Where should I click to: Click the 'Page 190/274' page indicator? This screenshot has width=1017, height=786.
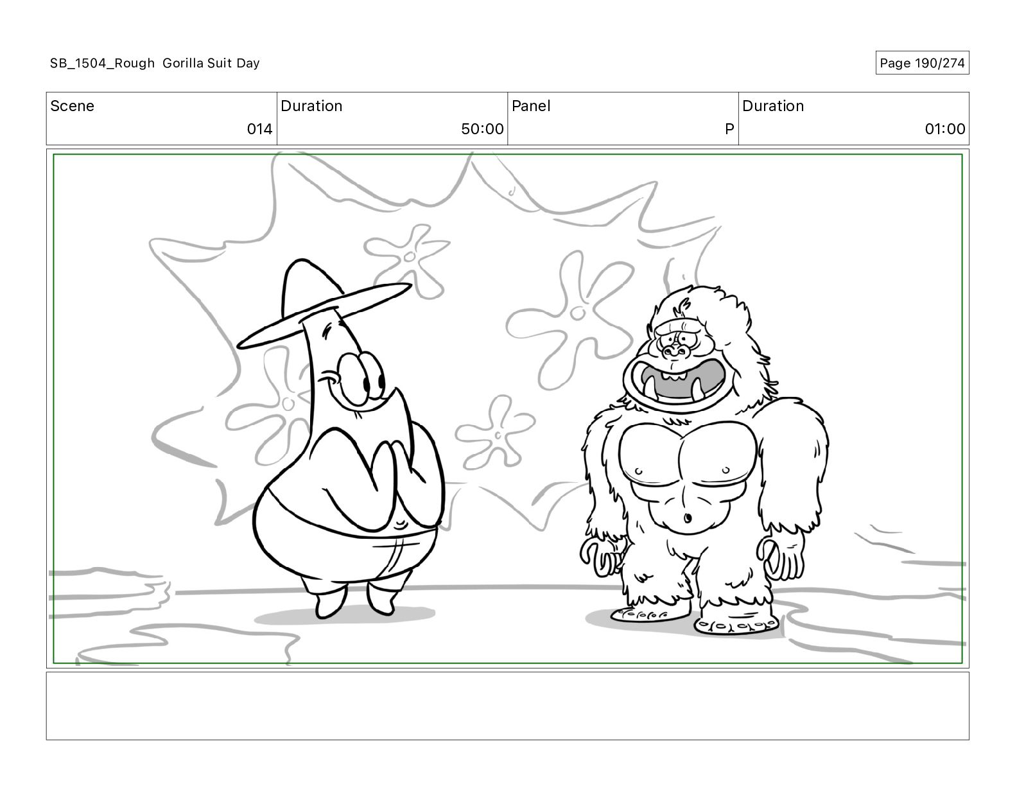click(x=922, y=63)
